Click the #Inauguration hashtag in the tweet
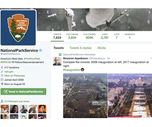Image resolution: width=152 pixels, height=127 pixels. click(x=72, y=70)
